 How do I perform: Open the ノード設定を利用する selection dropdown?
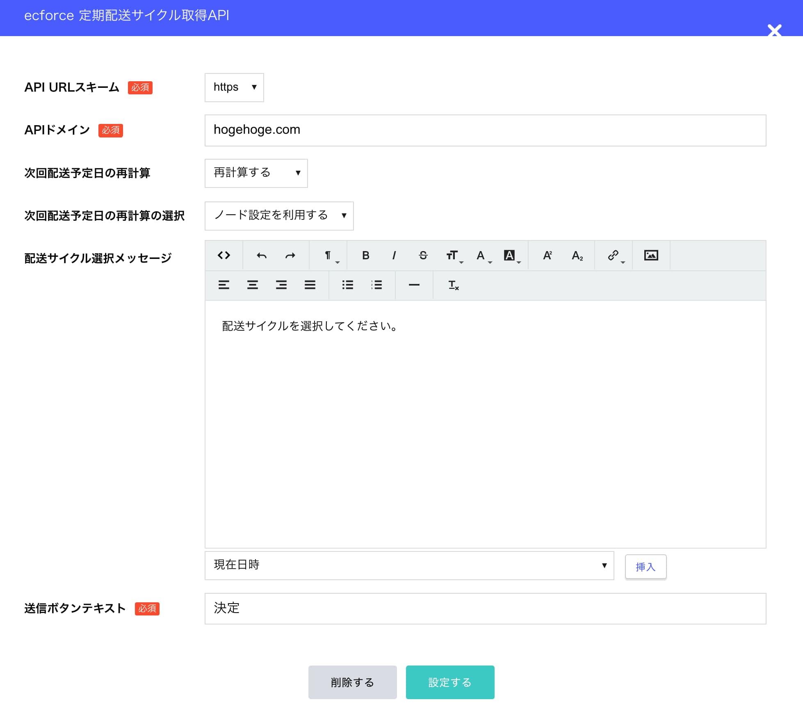[x=279, y=216]
